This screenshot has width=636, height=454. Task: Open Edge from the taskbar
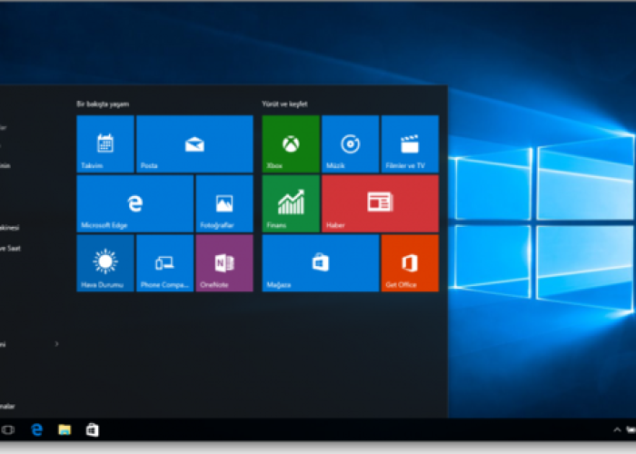coord(37,429)
